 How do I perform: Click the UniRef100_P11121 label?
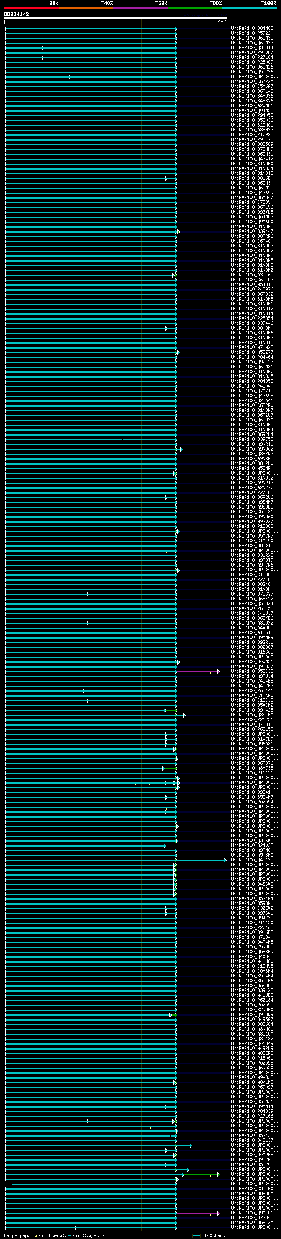[x=252, y=773]
